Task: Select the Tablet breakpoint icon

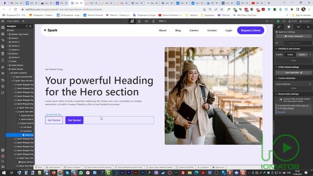Action: tap(139, 21)
